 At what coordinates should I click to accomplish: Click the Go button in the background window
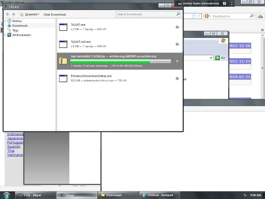(x=220, y=58)
